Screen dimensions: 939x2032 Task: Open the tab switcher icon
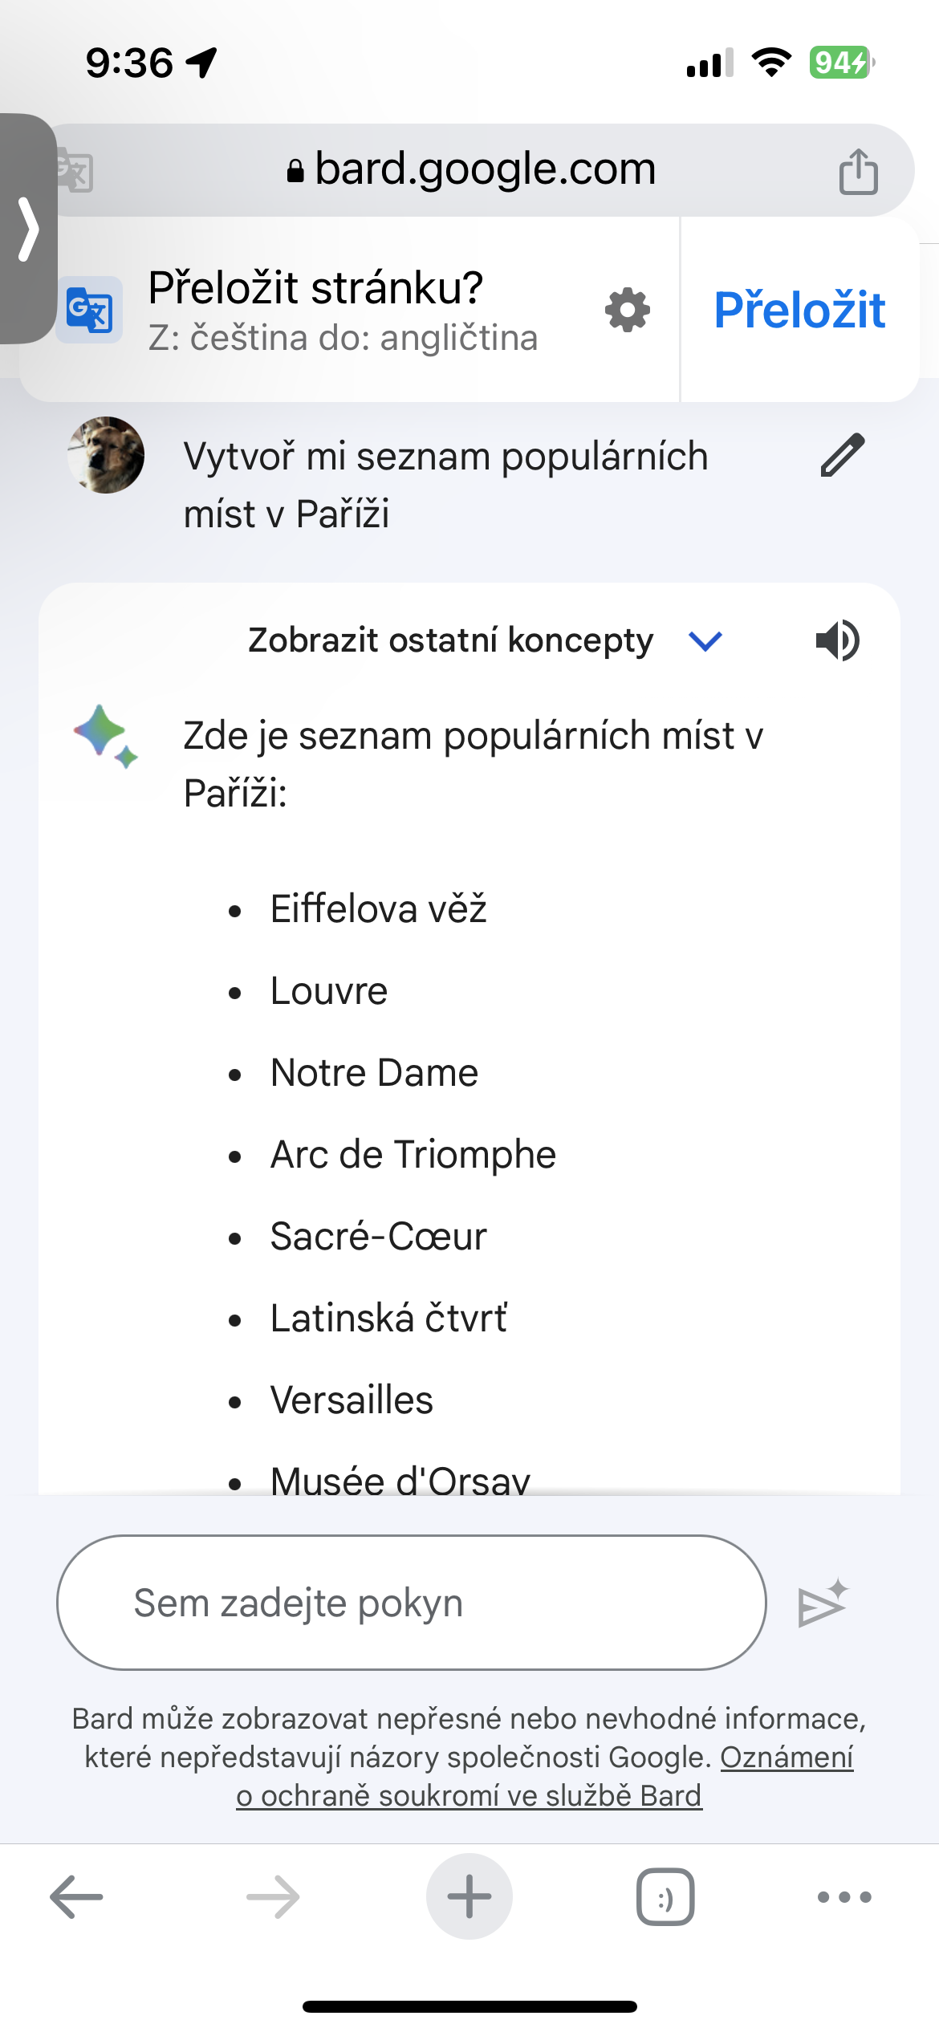(x=665, y=1897)
